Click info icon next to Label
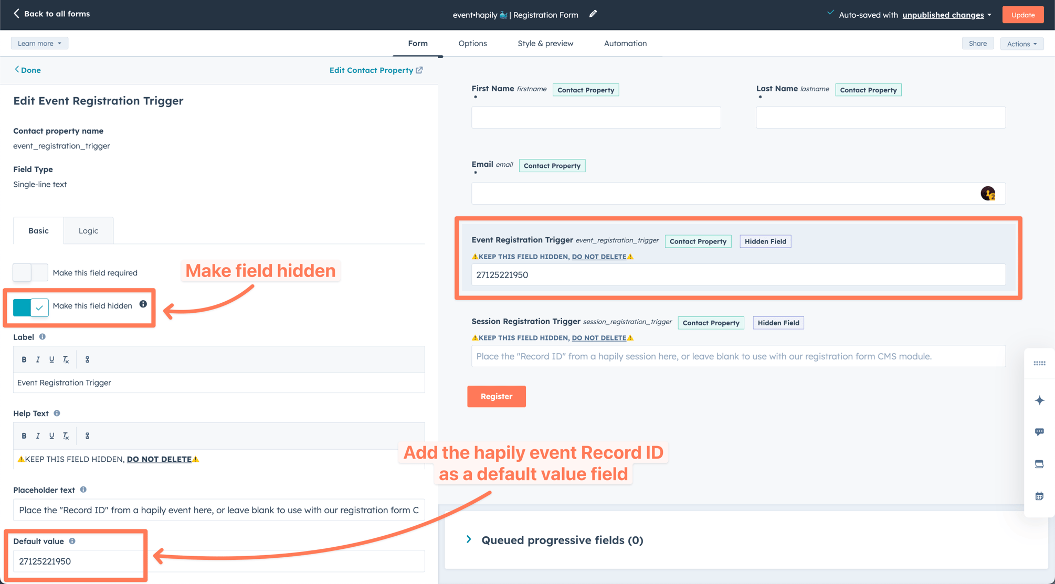Screen dimensions: 1055x584 [43, 337]
